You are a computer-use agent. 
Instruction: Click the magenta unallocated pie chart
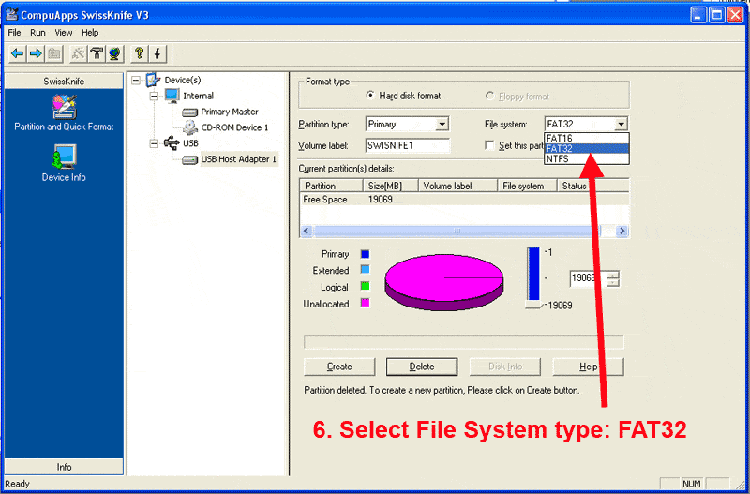pyautogui.click(x=443, y=282)
